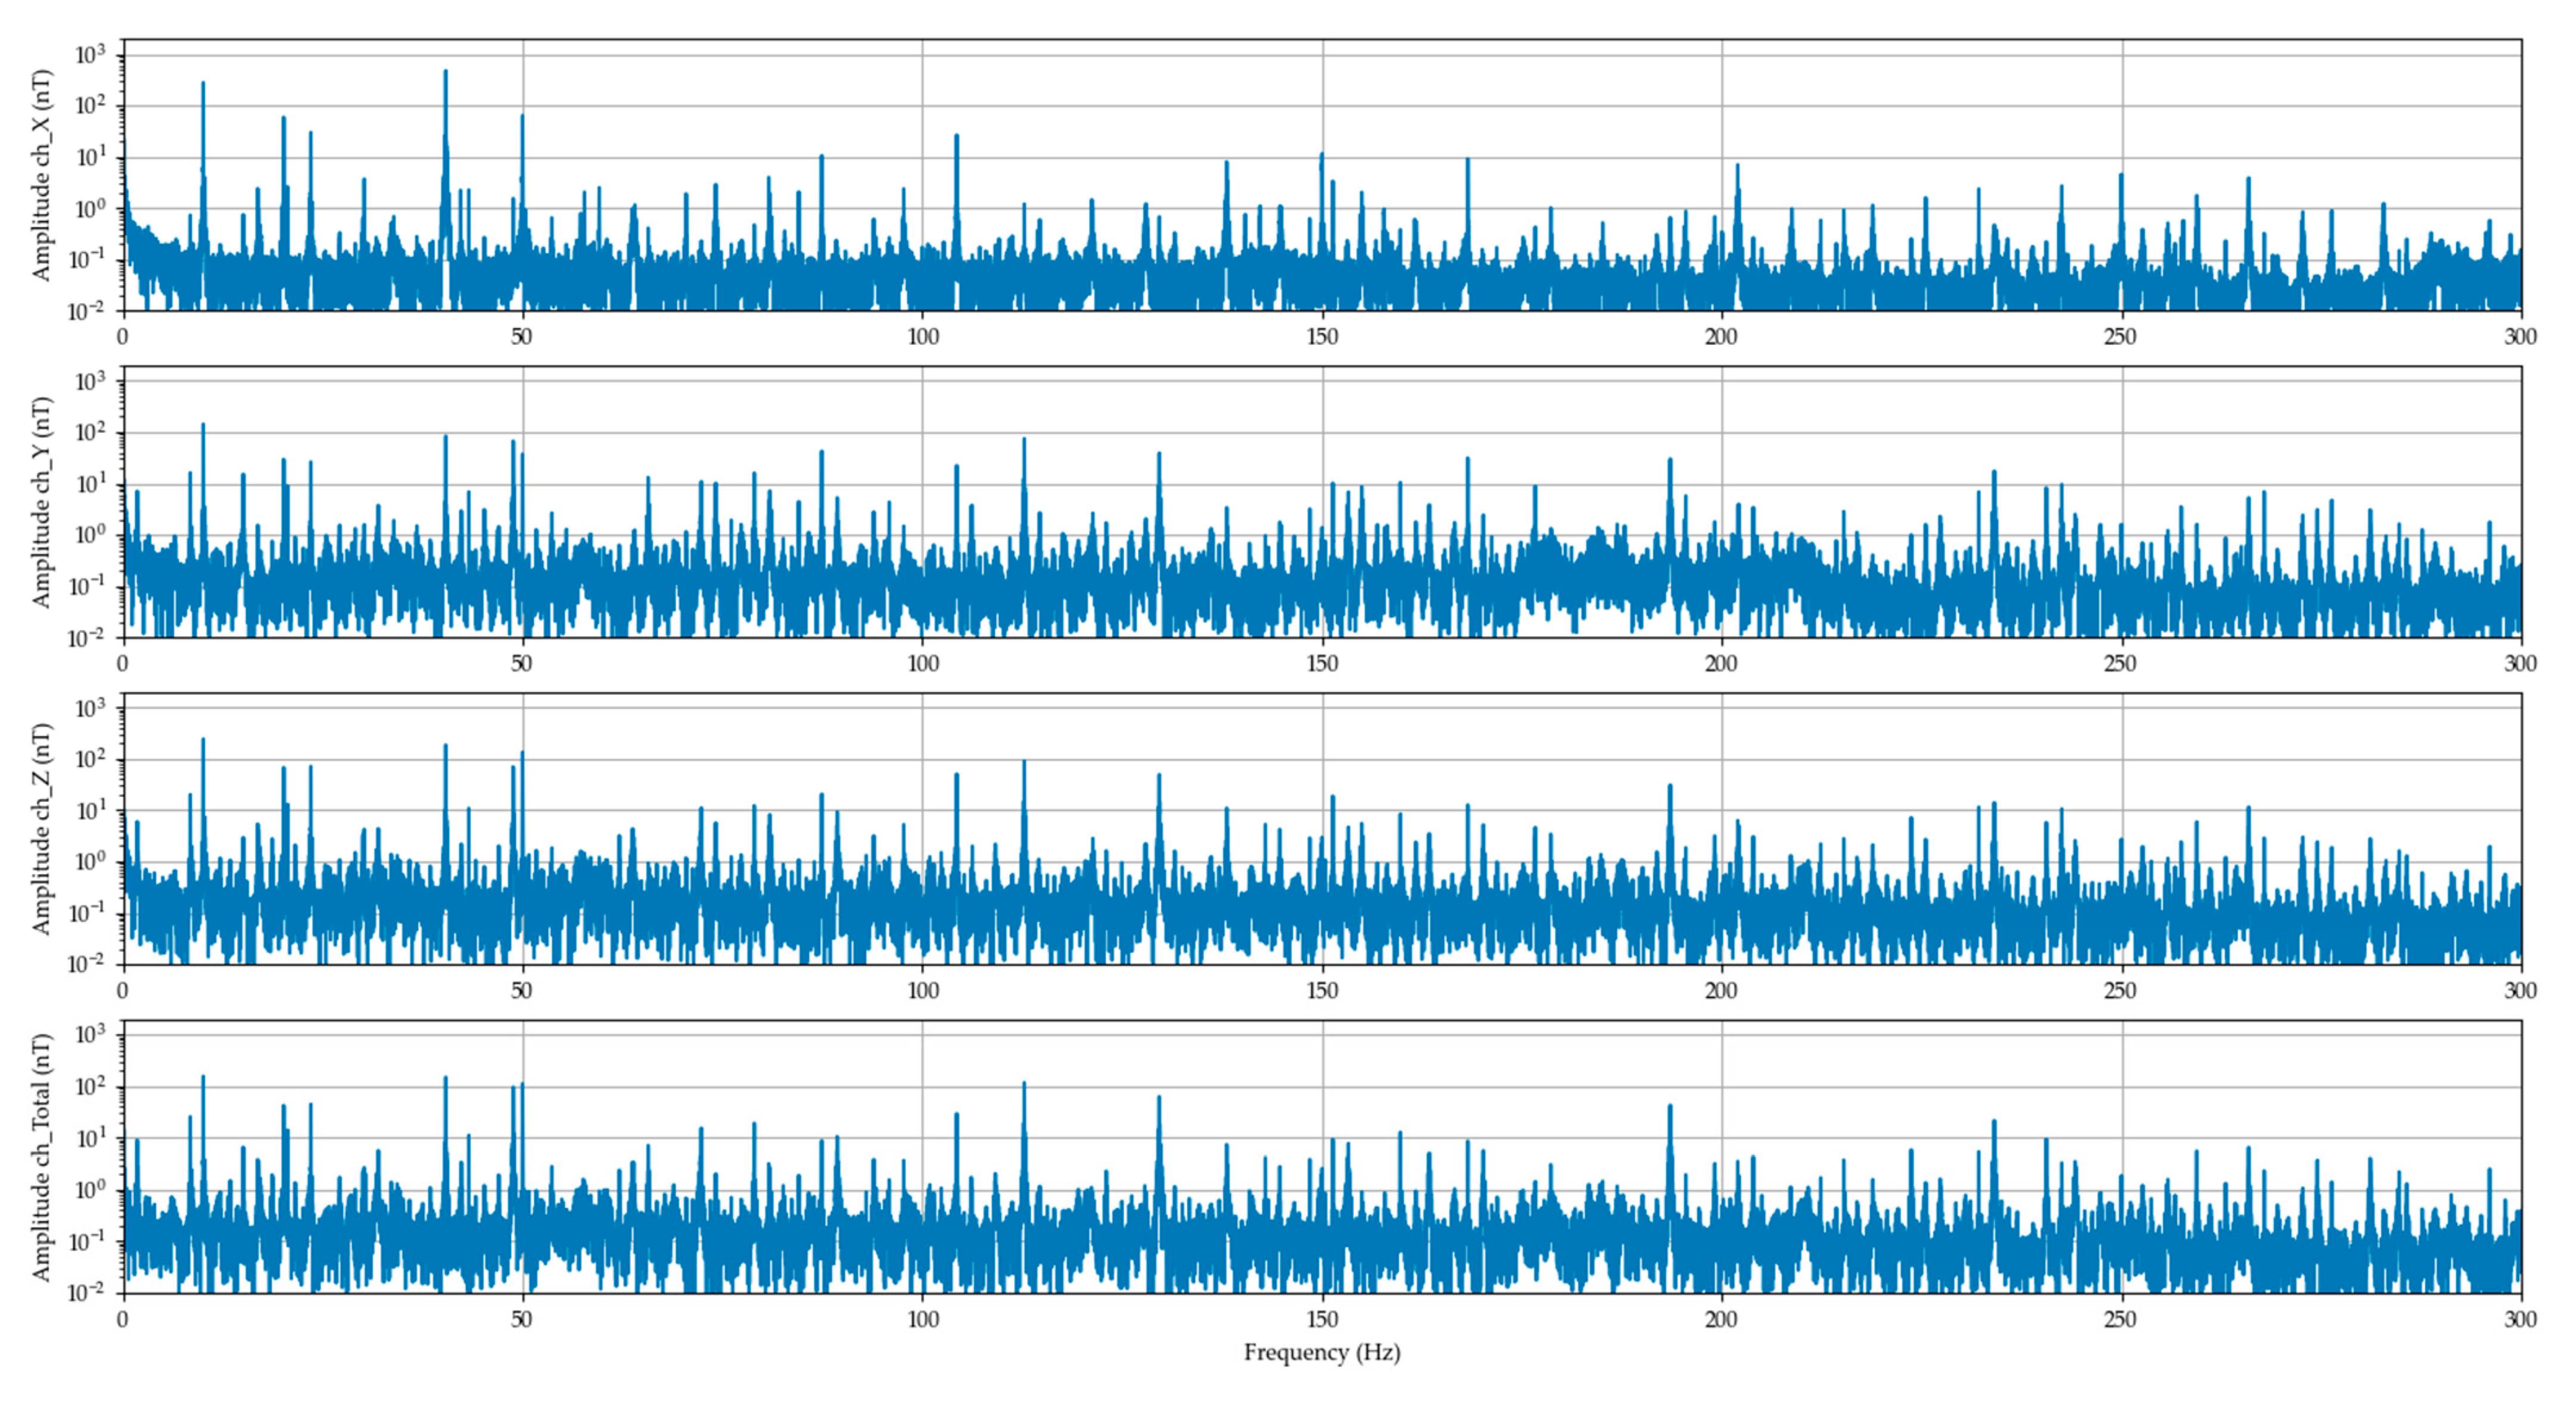Click the 0 tick under ch_Y plot
This screenshot has width=2576, height=1408.
(x=123, y=664)
